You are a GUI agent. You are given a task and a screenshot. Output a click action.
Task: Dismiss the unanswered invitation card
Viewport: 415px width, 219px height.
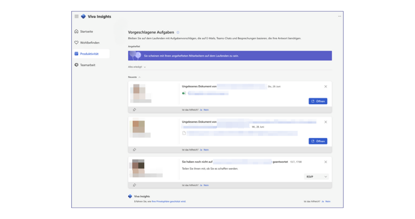326,162
